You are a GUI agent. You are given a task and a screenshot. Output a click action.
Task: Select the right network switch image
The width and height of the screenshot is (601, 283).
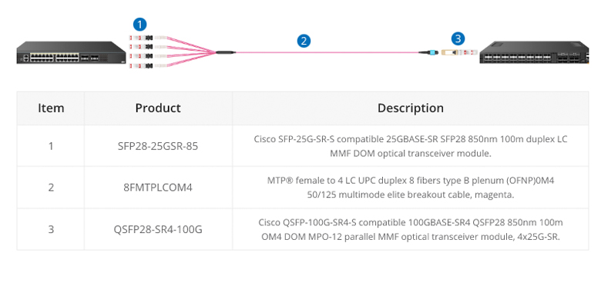[x=534, y=52]
